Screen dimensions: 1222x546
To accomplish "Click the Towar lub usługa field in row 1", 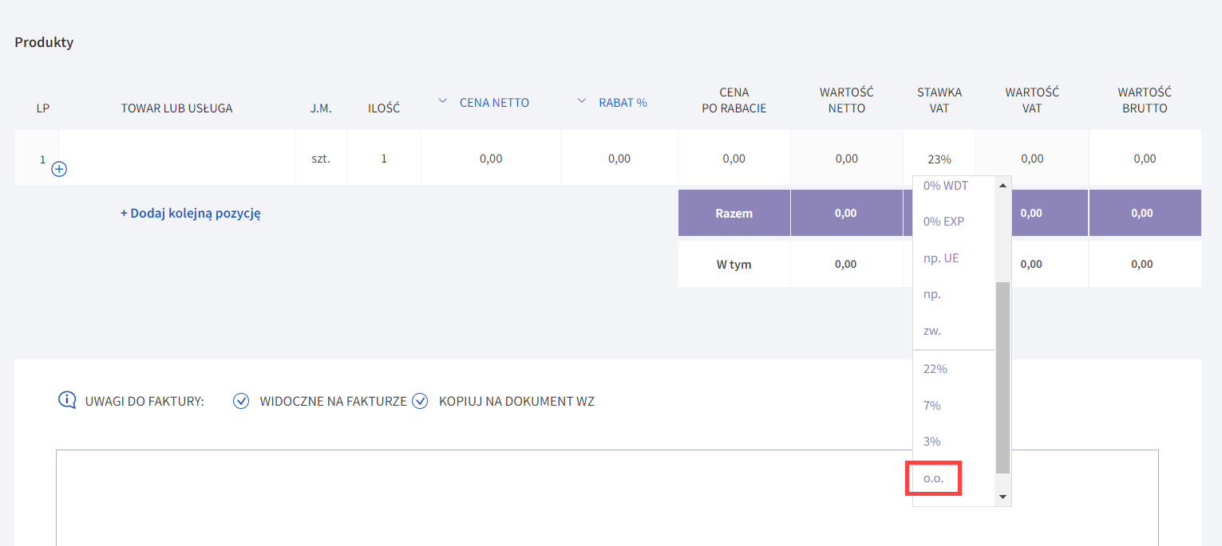I will pos(177,159).
